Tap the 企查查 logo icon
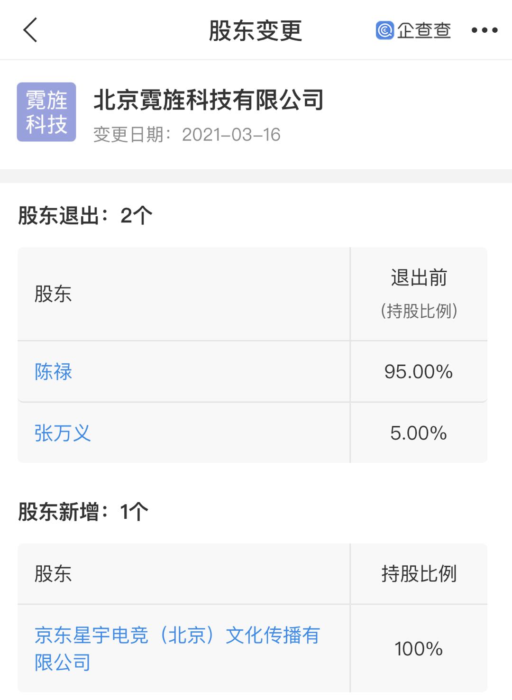 click(x=384, y=30)
